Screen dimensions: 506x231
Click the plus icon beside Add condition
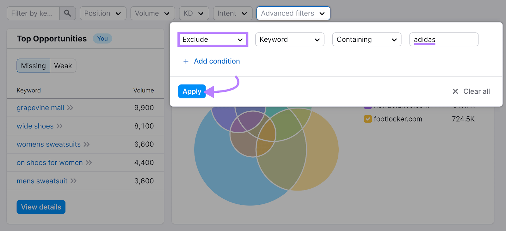pyautogui.click(x=186, y=61)
